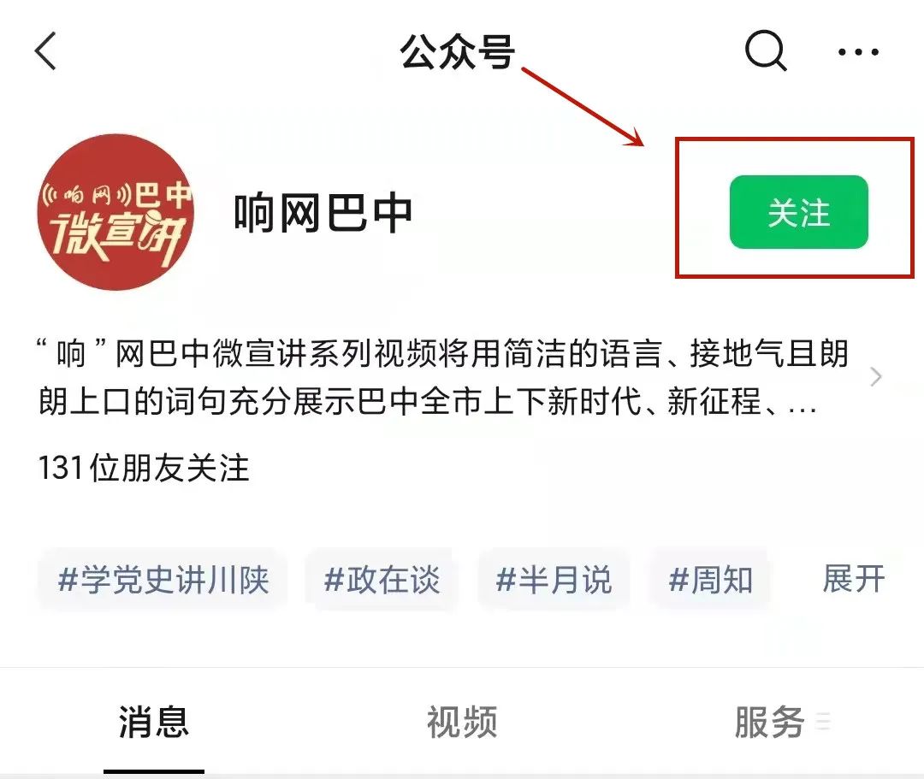Viewport: 924px width, 779px height.
Task: Select the #周知 tag
Action: 710,580
